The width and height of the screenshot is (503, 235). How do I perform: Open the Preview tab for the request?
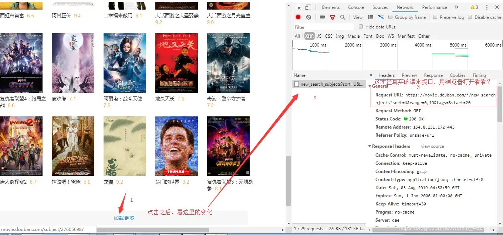pos(409,75)
